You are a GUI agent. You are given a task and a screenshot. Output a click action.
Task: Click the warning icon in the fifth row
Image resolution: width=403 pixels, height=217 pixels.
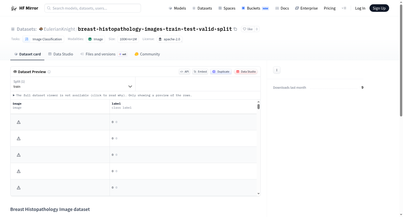click(19, 188)
